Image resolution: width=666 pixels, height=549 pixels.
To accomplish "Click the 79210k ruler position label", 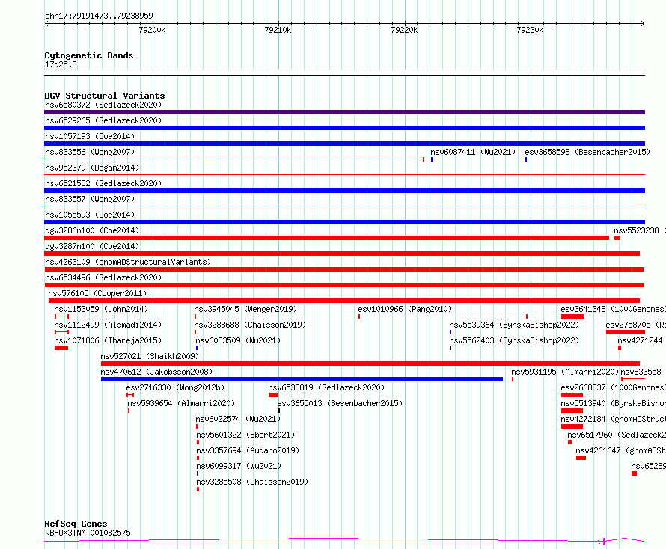I will pos(278,30).
